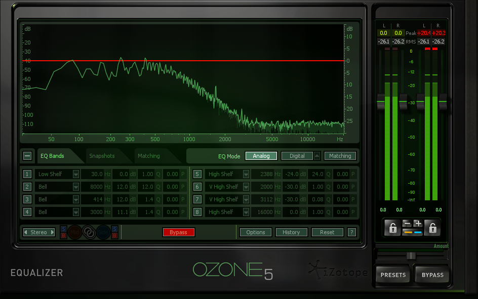Open the Options dialog

256,232
